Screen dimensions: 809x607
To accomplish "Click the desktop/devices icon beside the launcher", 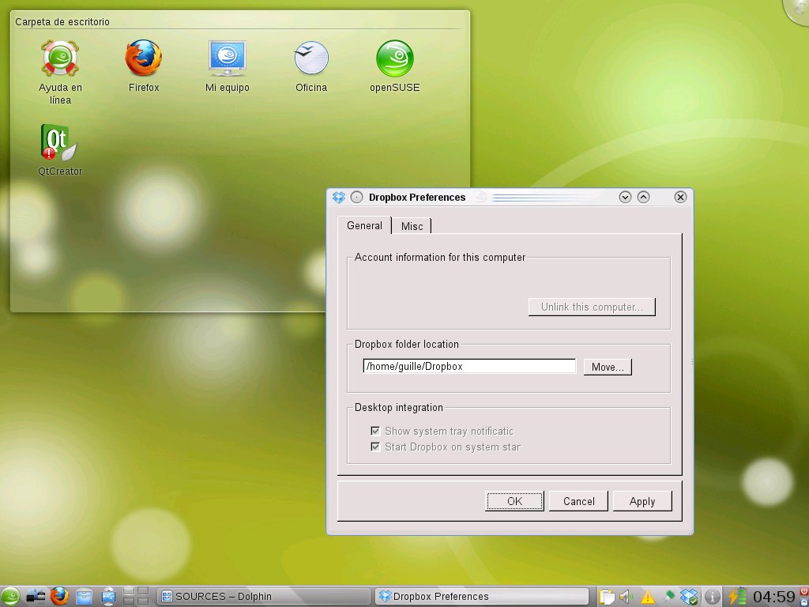I will pyautogui.click(x=35, y=597).
